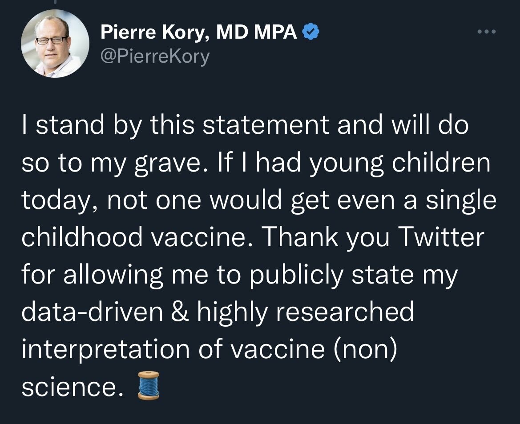Viewport: 520px width, 424px height.
Task: Click the phrase "interpretation of vaccine"
Action: point(173,348)
